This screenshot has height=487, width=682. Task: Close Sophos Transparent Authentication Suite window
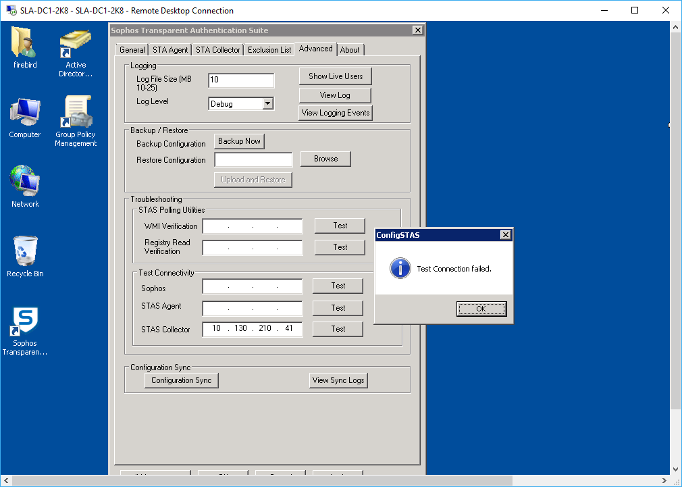[x=417, y=30]
